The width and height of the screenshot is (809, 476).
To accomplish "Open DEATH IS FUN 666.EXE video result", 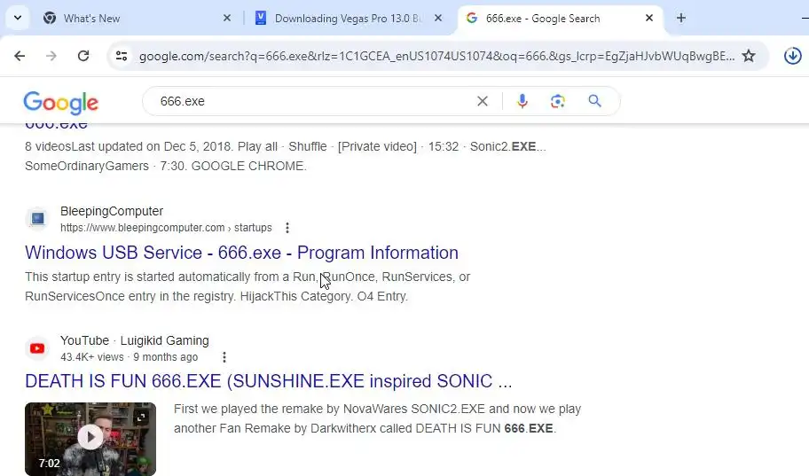I will 268,381.
